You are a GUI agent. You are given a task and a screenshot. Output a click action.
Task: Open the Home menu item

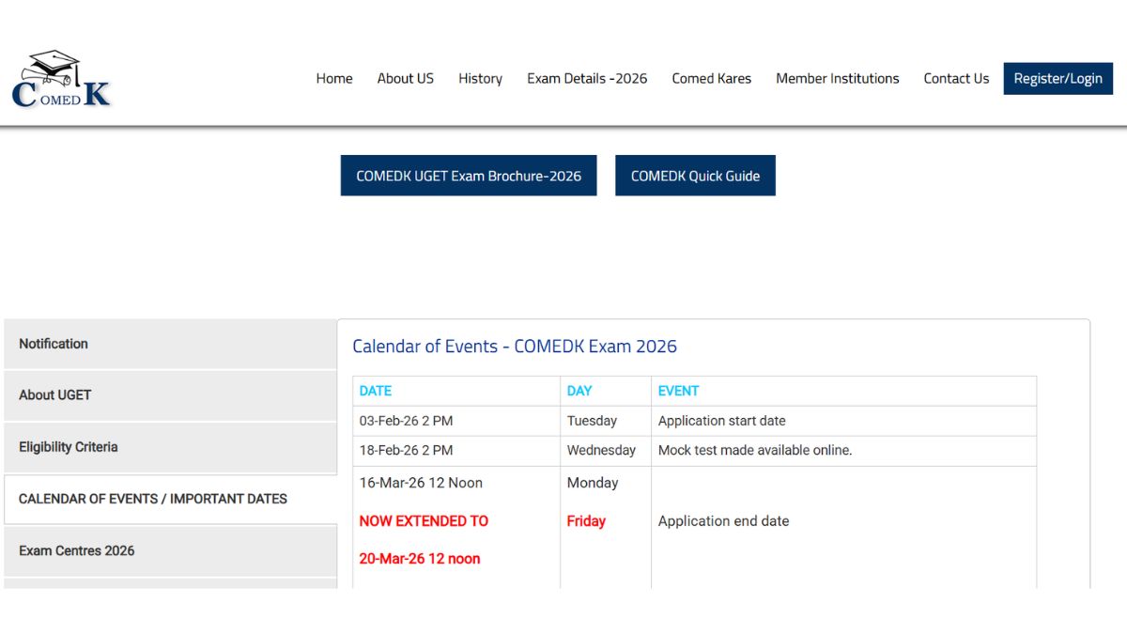click(x=334, y=79)
